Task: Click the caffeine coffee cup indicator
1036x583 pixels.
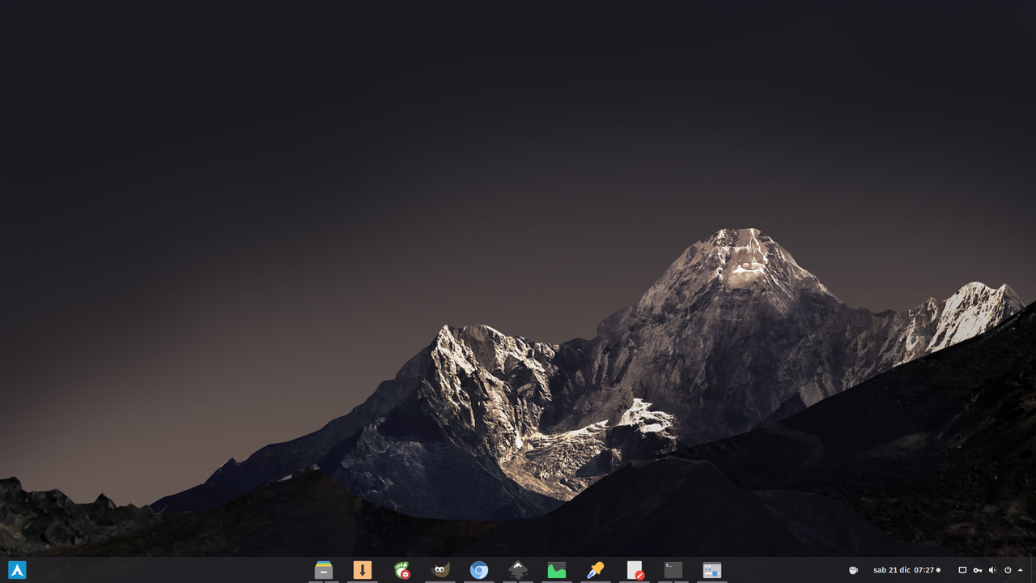Action: (x=853, y=570)
